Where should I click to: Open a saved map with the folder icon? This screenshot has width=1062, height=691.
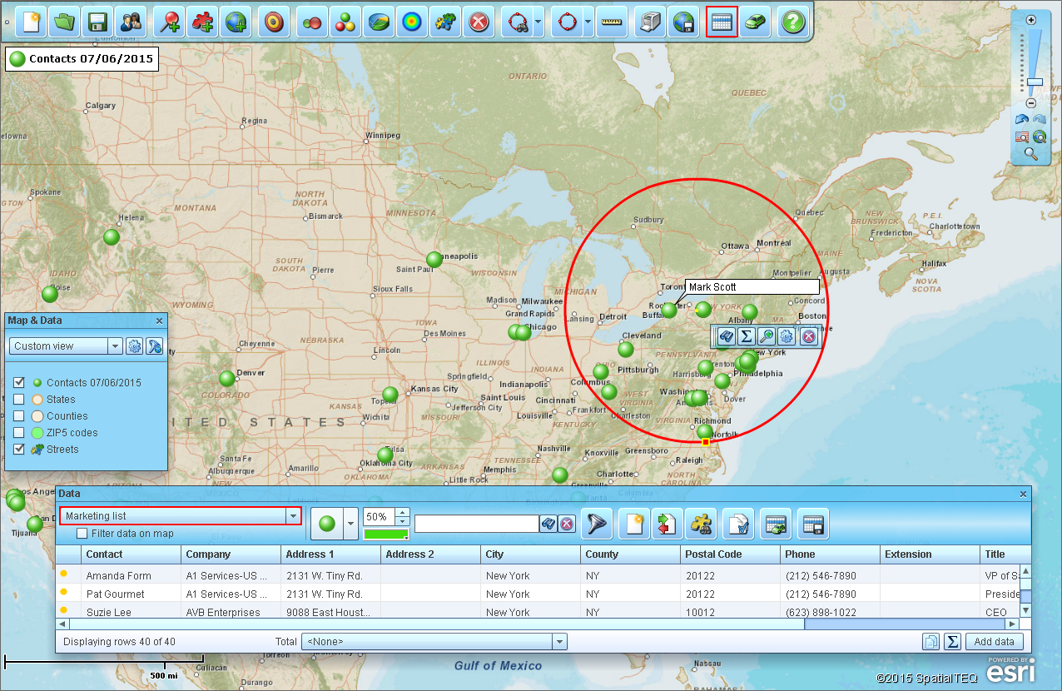65,22
